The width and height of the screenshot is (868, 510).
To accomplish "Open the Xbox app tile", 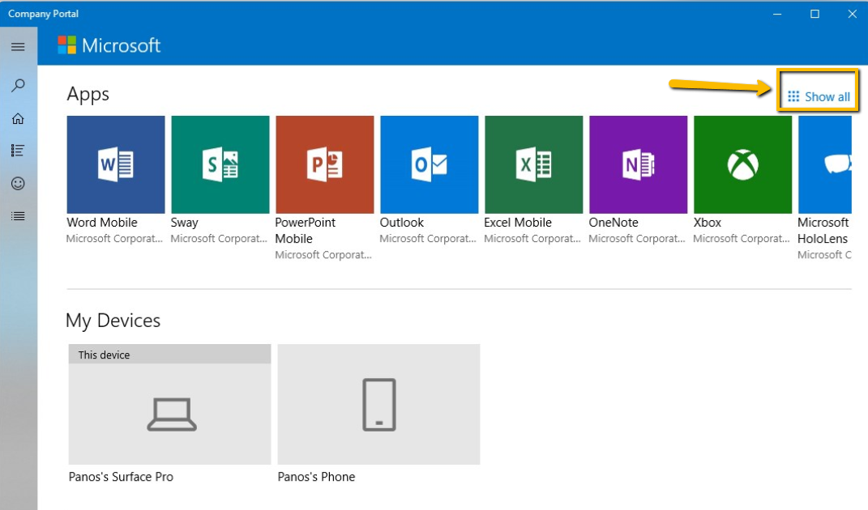I will (x=743, y=164).
